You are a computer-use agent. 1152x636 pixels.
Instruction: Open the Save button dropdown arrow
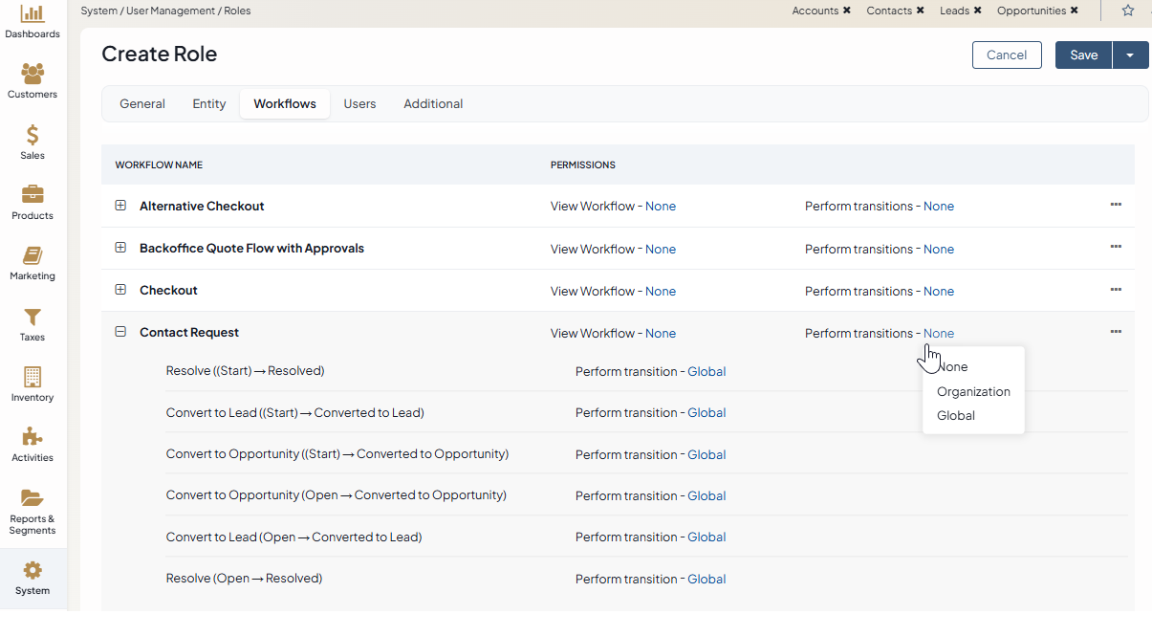coord(1130,55)
